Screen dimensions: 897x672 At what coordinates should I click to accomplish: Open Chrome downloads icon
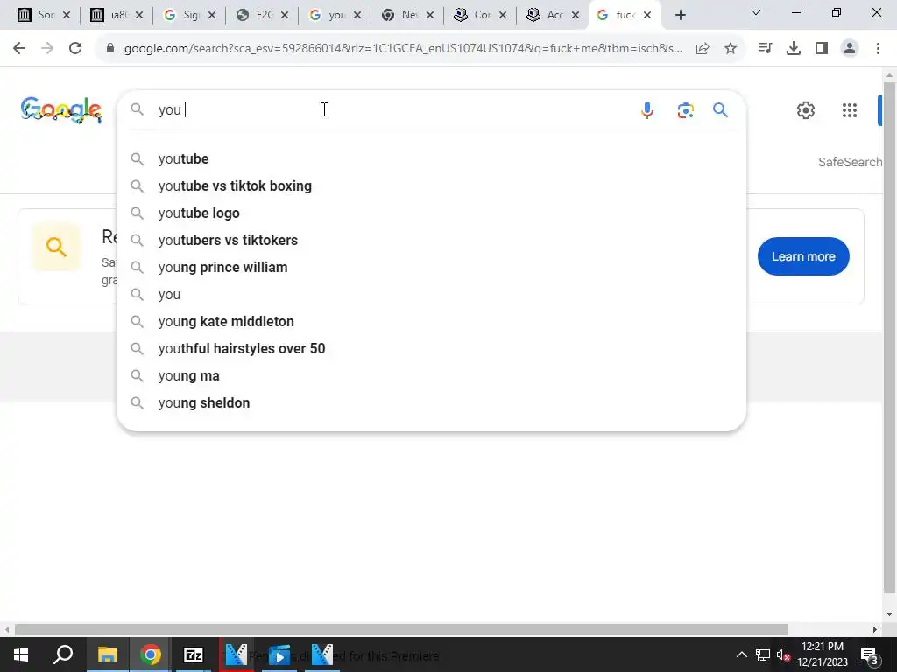pyautogui.click(x=794, y=49)
